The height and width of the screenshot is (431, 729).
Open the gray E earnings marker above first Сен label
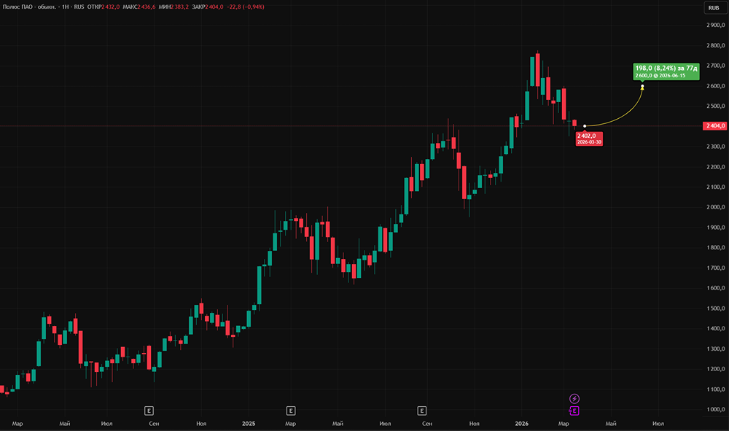(x=149, y=411)
